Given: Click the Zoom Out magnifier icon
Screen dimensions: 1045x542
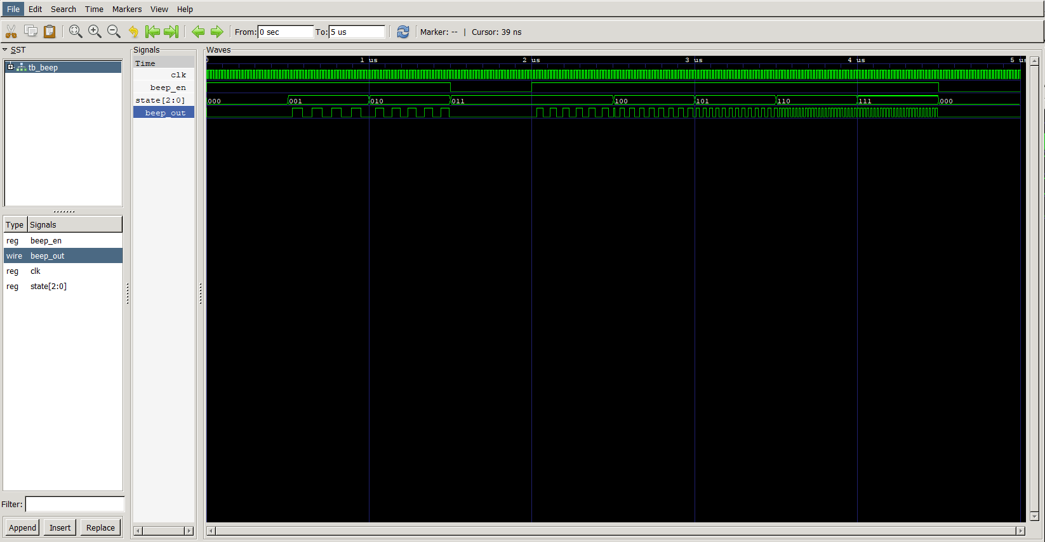Looking at the screenshot, I should 114,32.
